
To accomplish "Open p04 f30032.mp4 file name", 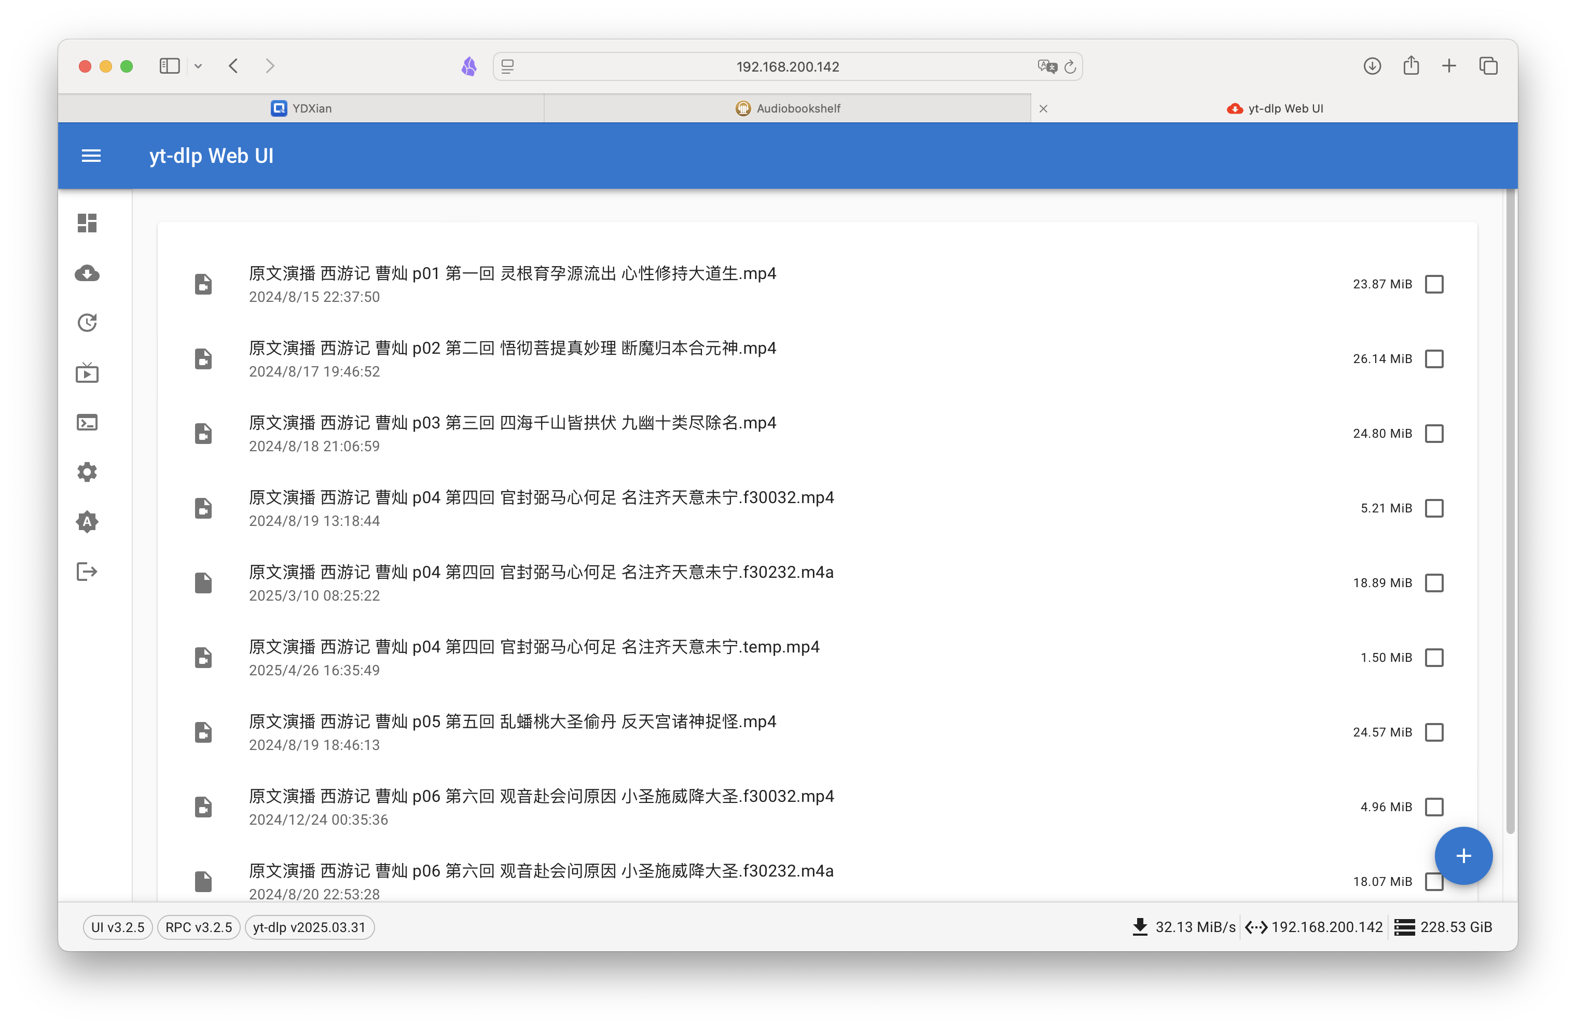I will pyautogui.click(x=541, y=497).
